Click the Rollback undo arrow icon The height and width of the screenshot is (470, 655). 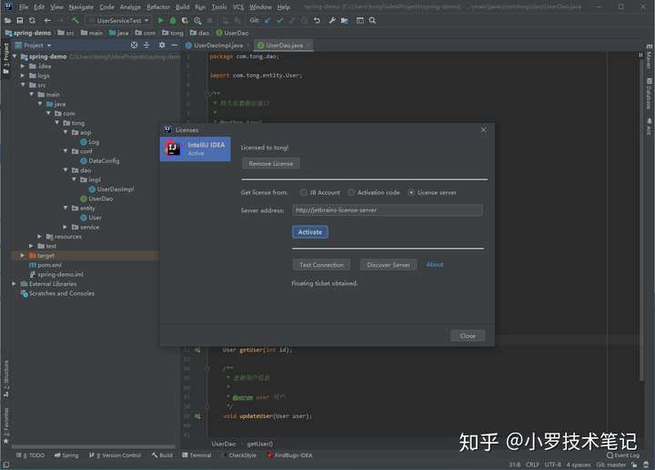[317, 20]
